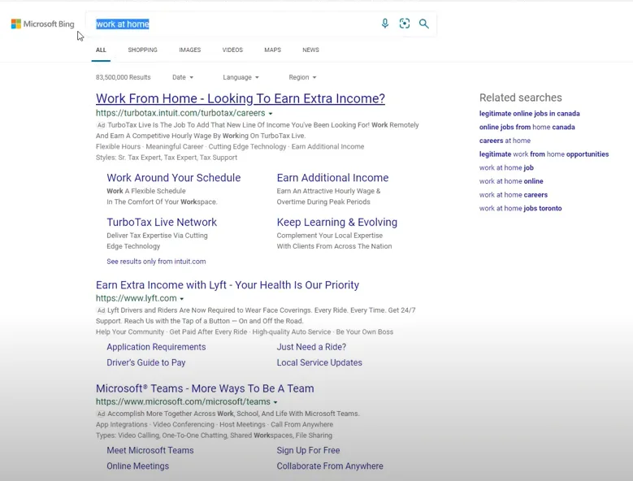Open 'legitimate online jobs in canada' related search
This screenshot has height=481, width=633.
pyautogui.click(x=529, y=114)
